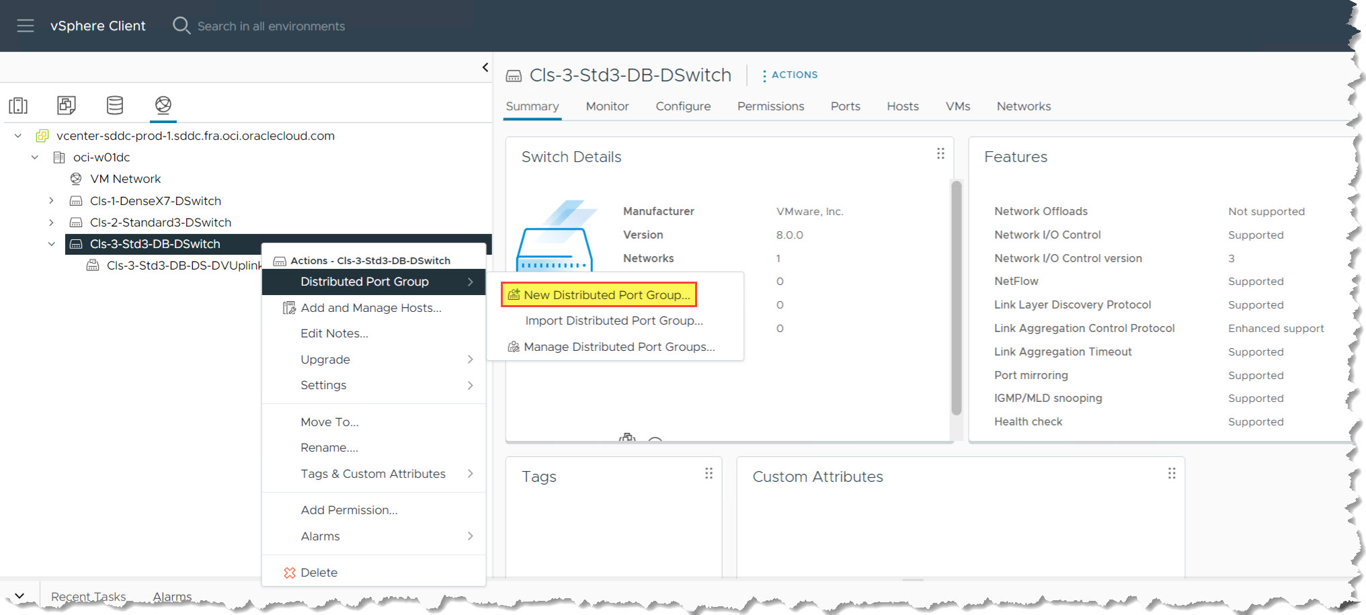Open Hosts and Clusters inventory view icon
1366x615 pixels.
(x=18, y=106)
